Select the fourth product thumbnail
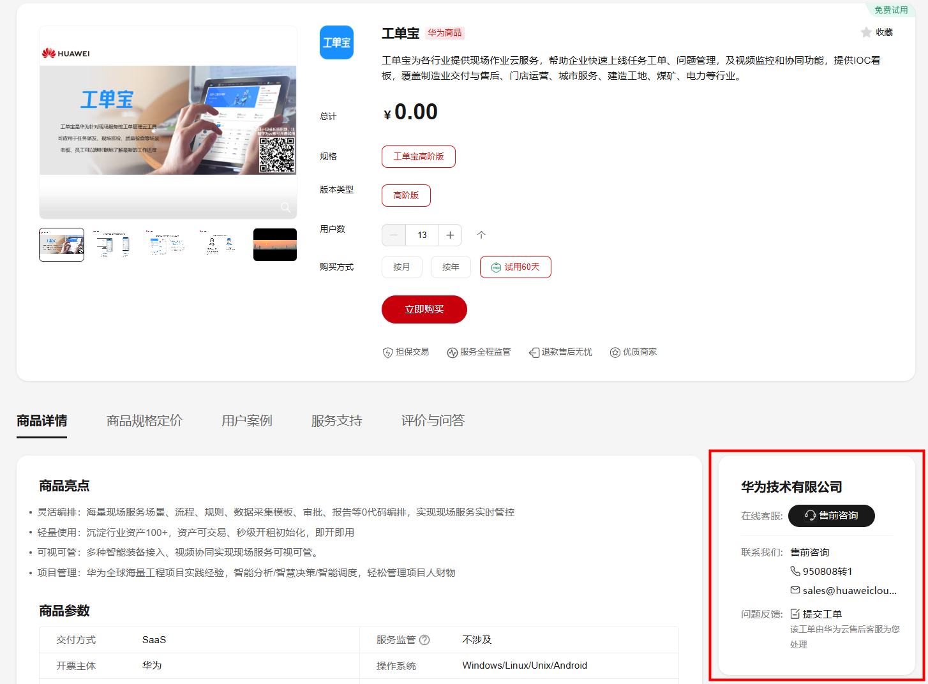 [222, 245]
